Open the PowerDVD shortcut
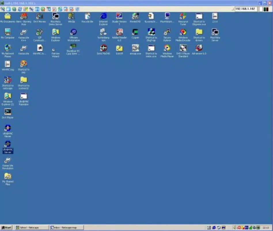This screenshot has width=273, height=231. coord(135,18)
